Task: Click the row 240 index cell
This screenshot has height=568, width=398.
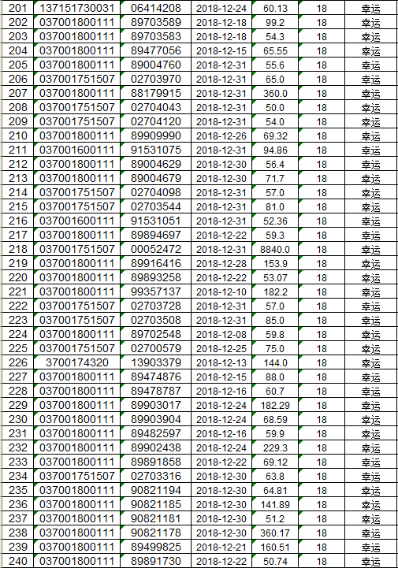Action: tap(17, 561)
